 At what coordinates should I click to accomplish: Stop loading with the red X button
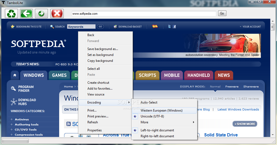tap(57, 14)
